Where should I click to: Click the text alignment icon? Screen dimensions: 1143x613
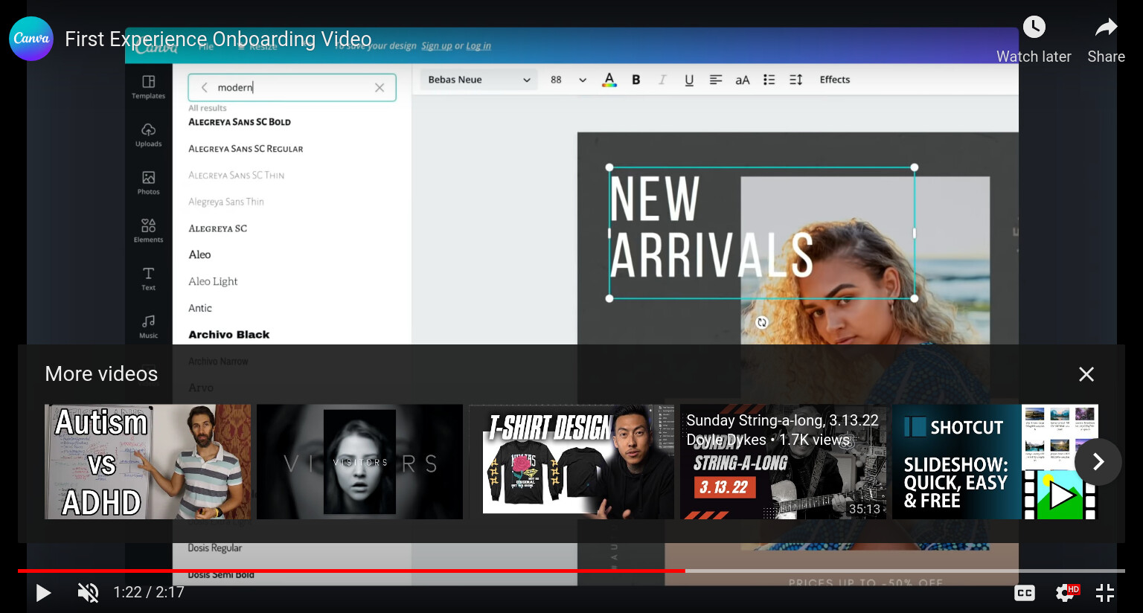tap(716, 80)
